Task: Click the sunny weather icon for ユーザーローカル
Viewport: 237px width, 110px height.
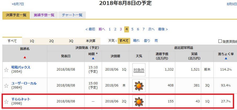Action: point(139,86)
